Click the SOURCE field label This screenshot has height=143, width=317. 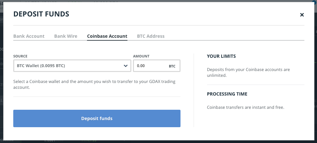(20, 56)
